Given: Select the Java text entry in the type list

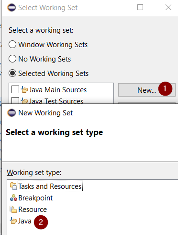Looking at the screenshot, I should click(24, 221).
